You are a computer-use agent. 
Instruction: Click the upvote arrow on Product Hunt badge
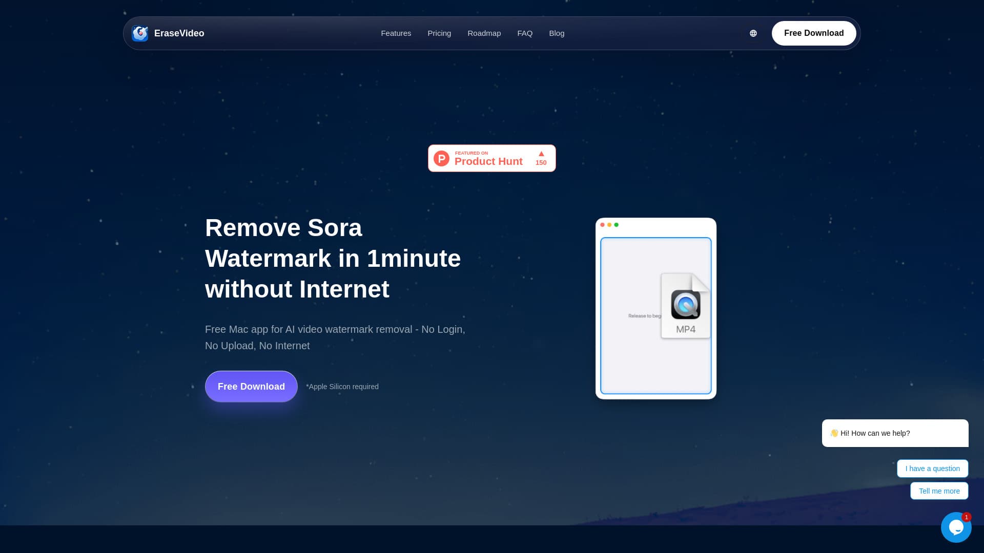click(541, 153)
